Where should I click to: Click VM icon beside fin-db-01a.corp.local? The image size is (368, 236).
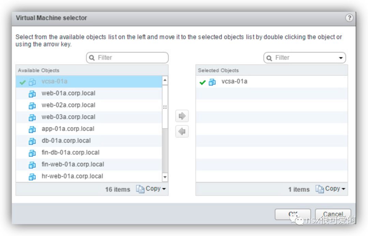[32, 153]
